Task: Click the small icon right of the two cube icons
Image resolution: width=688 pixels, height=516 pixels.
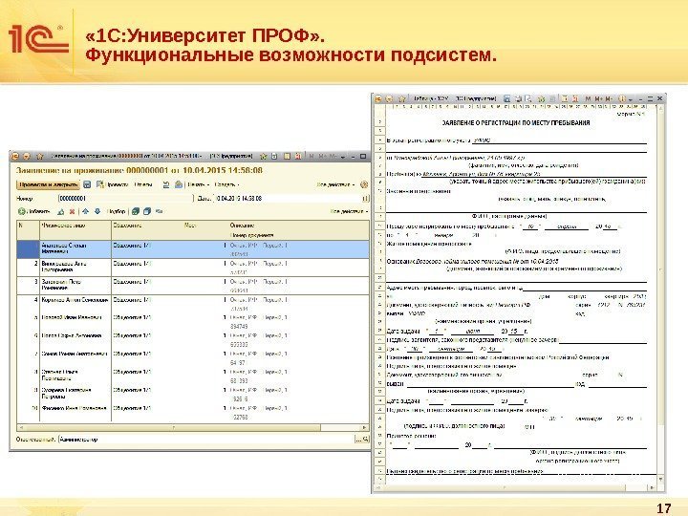Action: click(x=160, y=211)
